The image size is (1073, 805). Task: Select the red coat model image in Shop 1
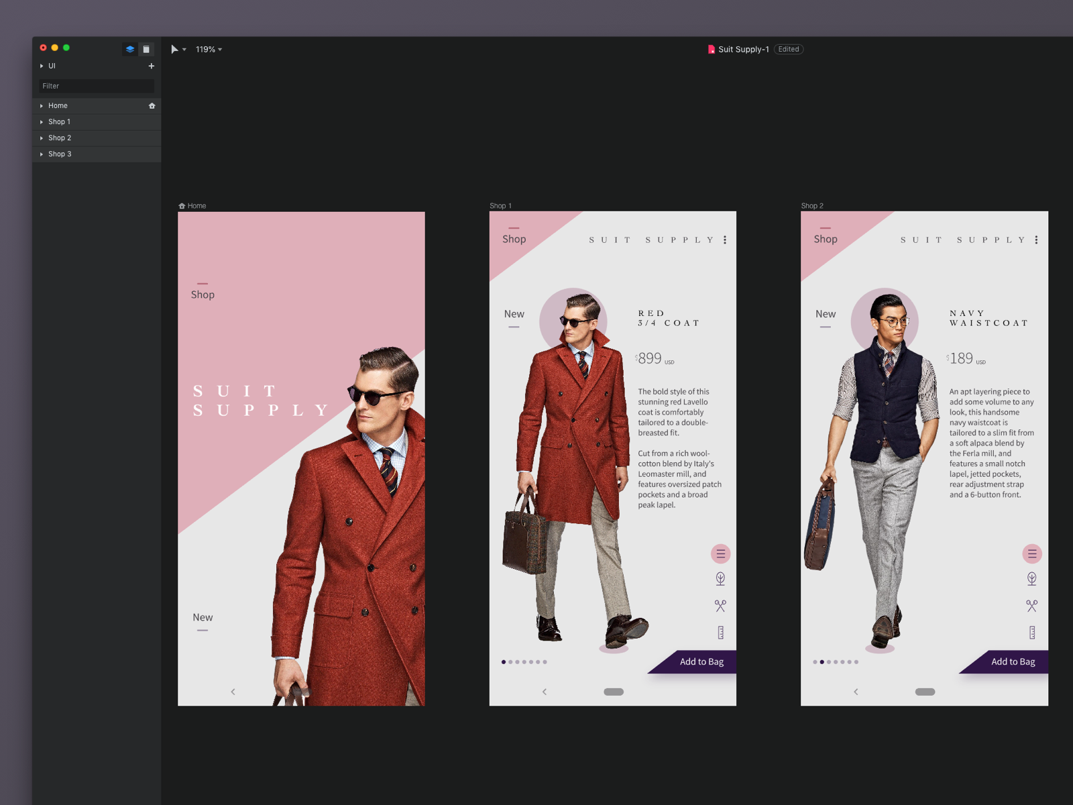575,470
